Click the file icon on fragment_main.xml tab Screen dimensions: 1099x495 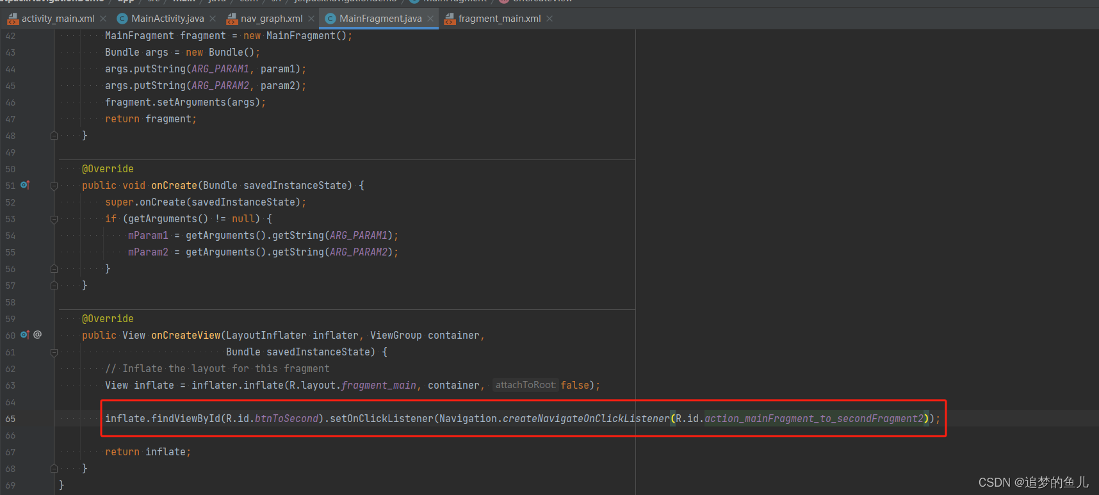[x=450, y=19]
